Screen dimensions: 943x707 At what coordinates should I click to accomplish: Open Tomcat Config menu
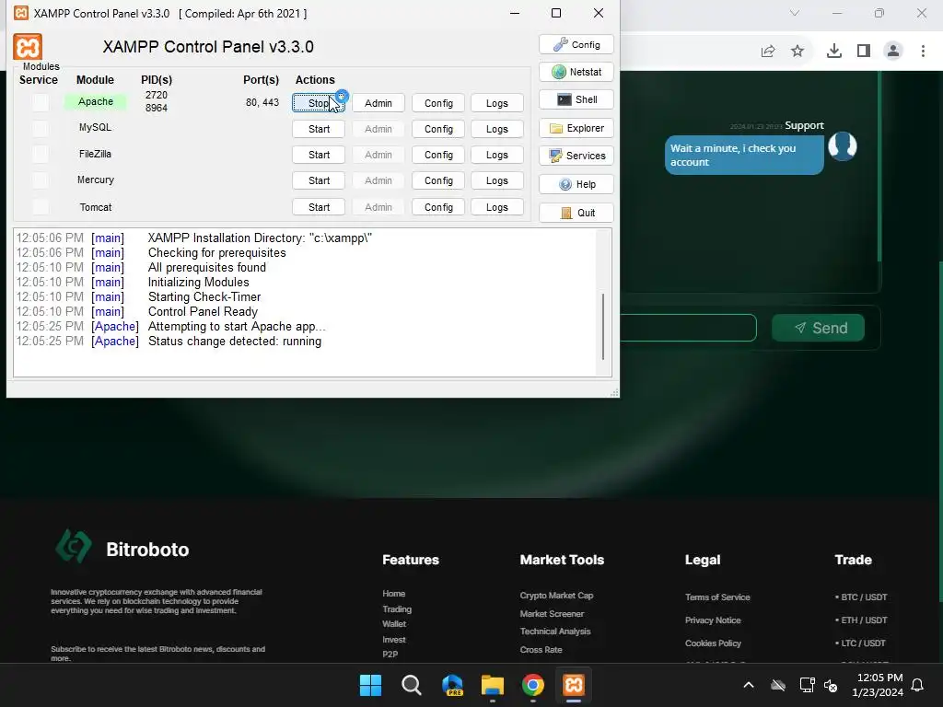point(438,207)
